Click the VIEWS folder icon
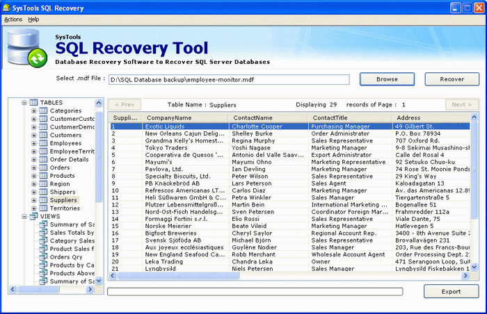487x314 pixels. pos(34,216)
